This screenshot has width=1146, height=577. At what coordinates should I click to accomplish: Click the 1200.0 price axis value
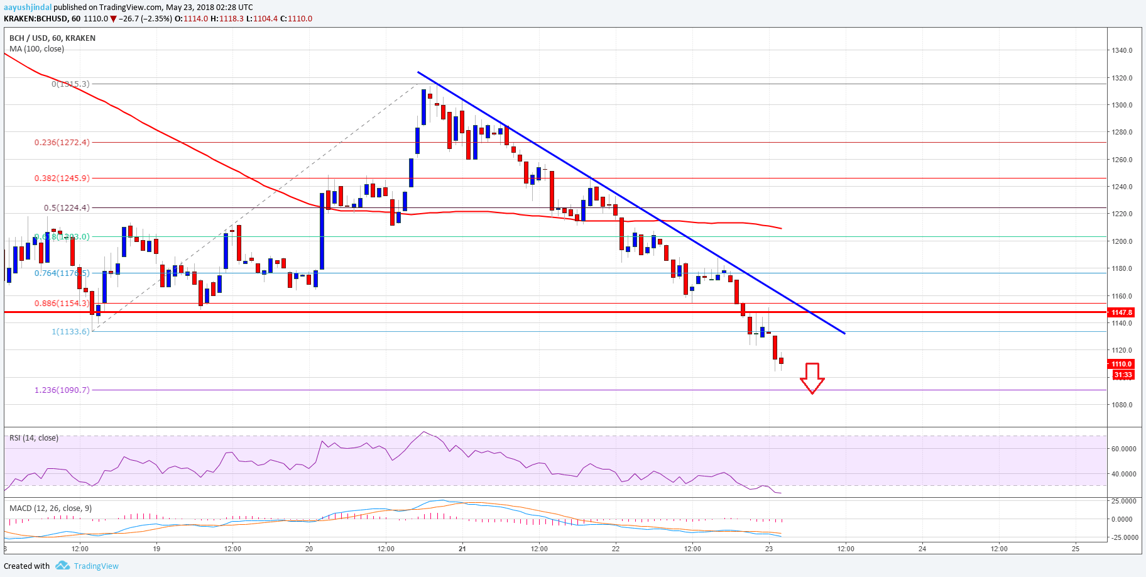(x=1122, y=241)
